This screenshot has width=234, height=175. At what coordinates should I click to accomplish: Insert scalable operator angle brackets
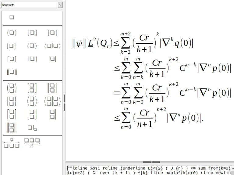click(52, 101)
